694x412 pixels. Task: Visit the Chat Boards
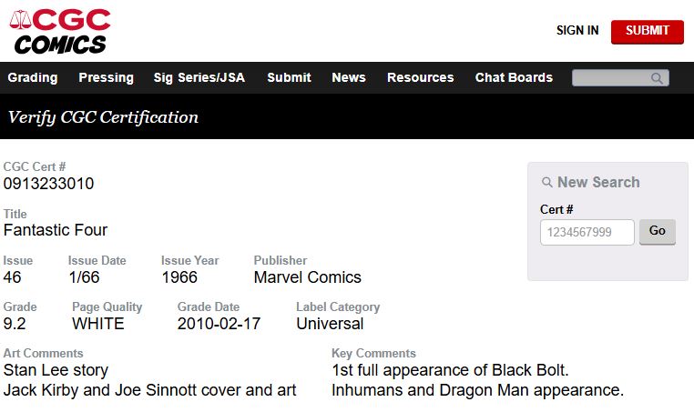pyautogui.click(x=514, y=78)
